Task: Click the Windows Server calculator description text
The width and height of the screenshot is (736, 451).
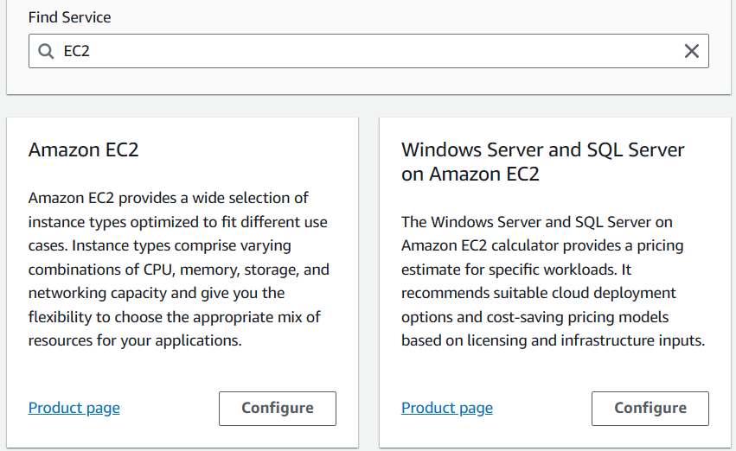Action: (x=553, y=281)
